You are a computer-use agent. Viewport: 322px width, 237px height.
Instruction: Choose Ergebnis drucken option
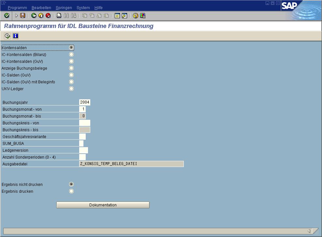71,191
